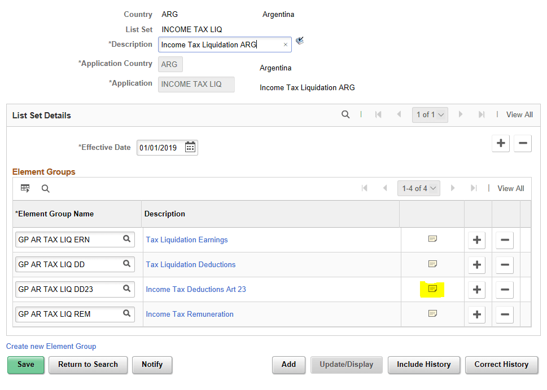547x390 pixels.
Task: Open the 1 of 1 row dropdown
Action: (430, 114)
